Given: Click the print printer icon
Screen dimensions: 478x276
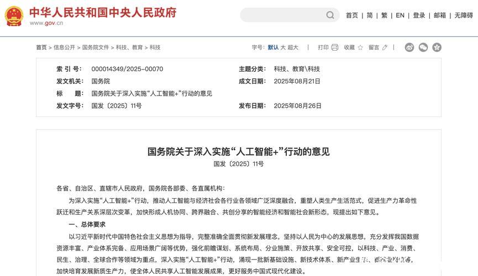Looking at the screenshot, I should point(334,47).
